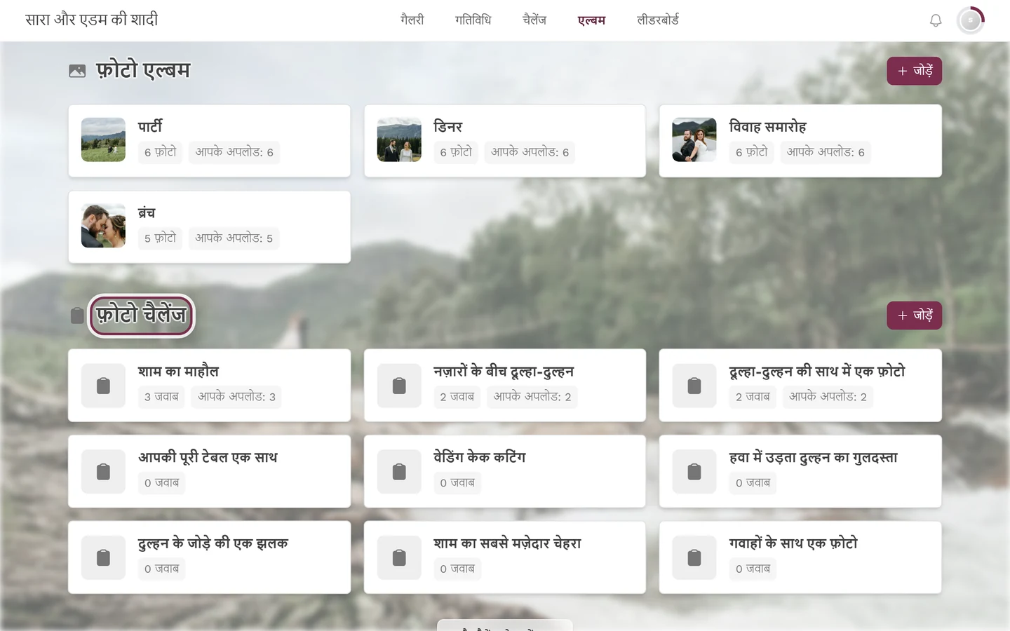Click '3 जवाब' badge on शाम का माहौल
The height and width of the screenshot is (631, 1010).
coord(161,397)
